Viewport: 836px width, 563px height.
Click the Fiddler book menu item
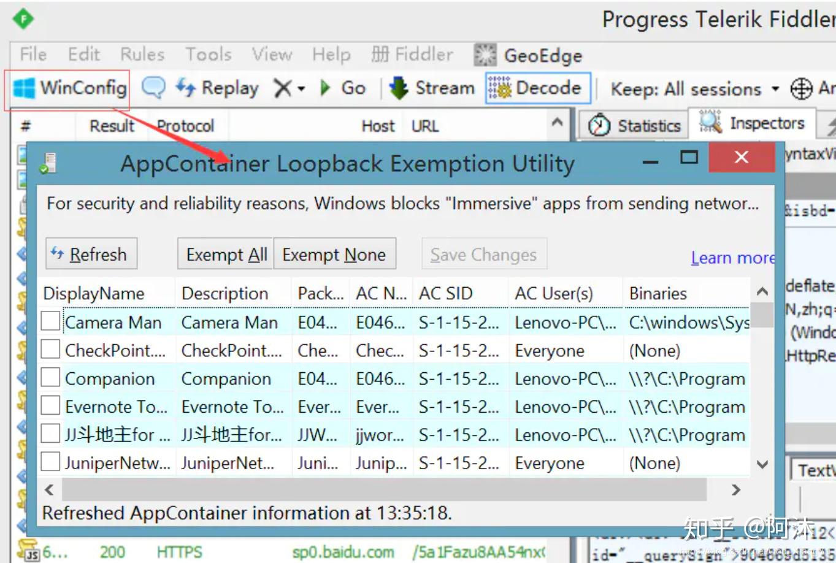point(412,55)
